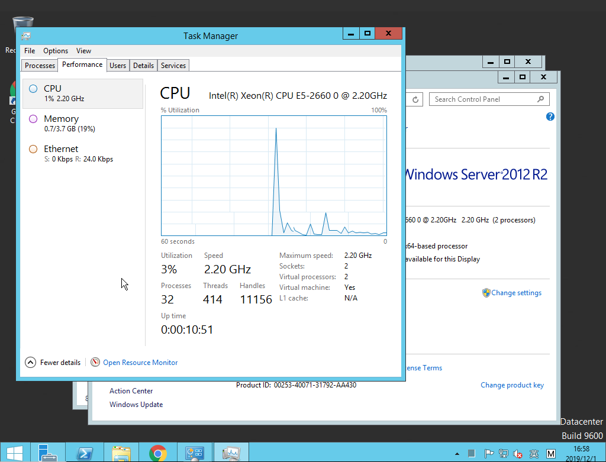Open the File menu in Task Manager
This screenshot has height=462, width=606.
tap(30, 51)
